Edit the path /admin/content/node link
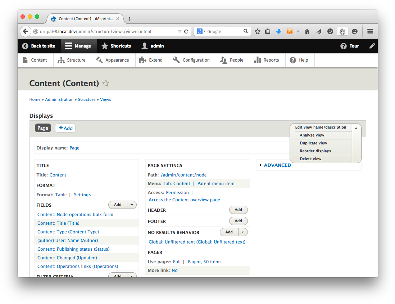Screen dimensions: 395x304 pyautogui.click(x=183, y=175)
